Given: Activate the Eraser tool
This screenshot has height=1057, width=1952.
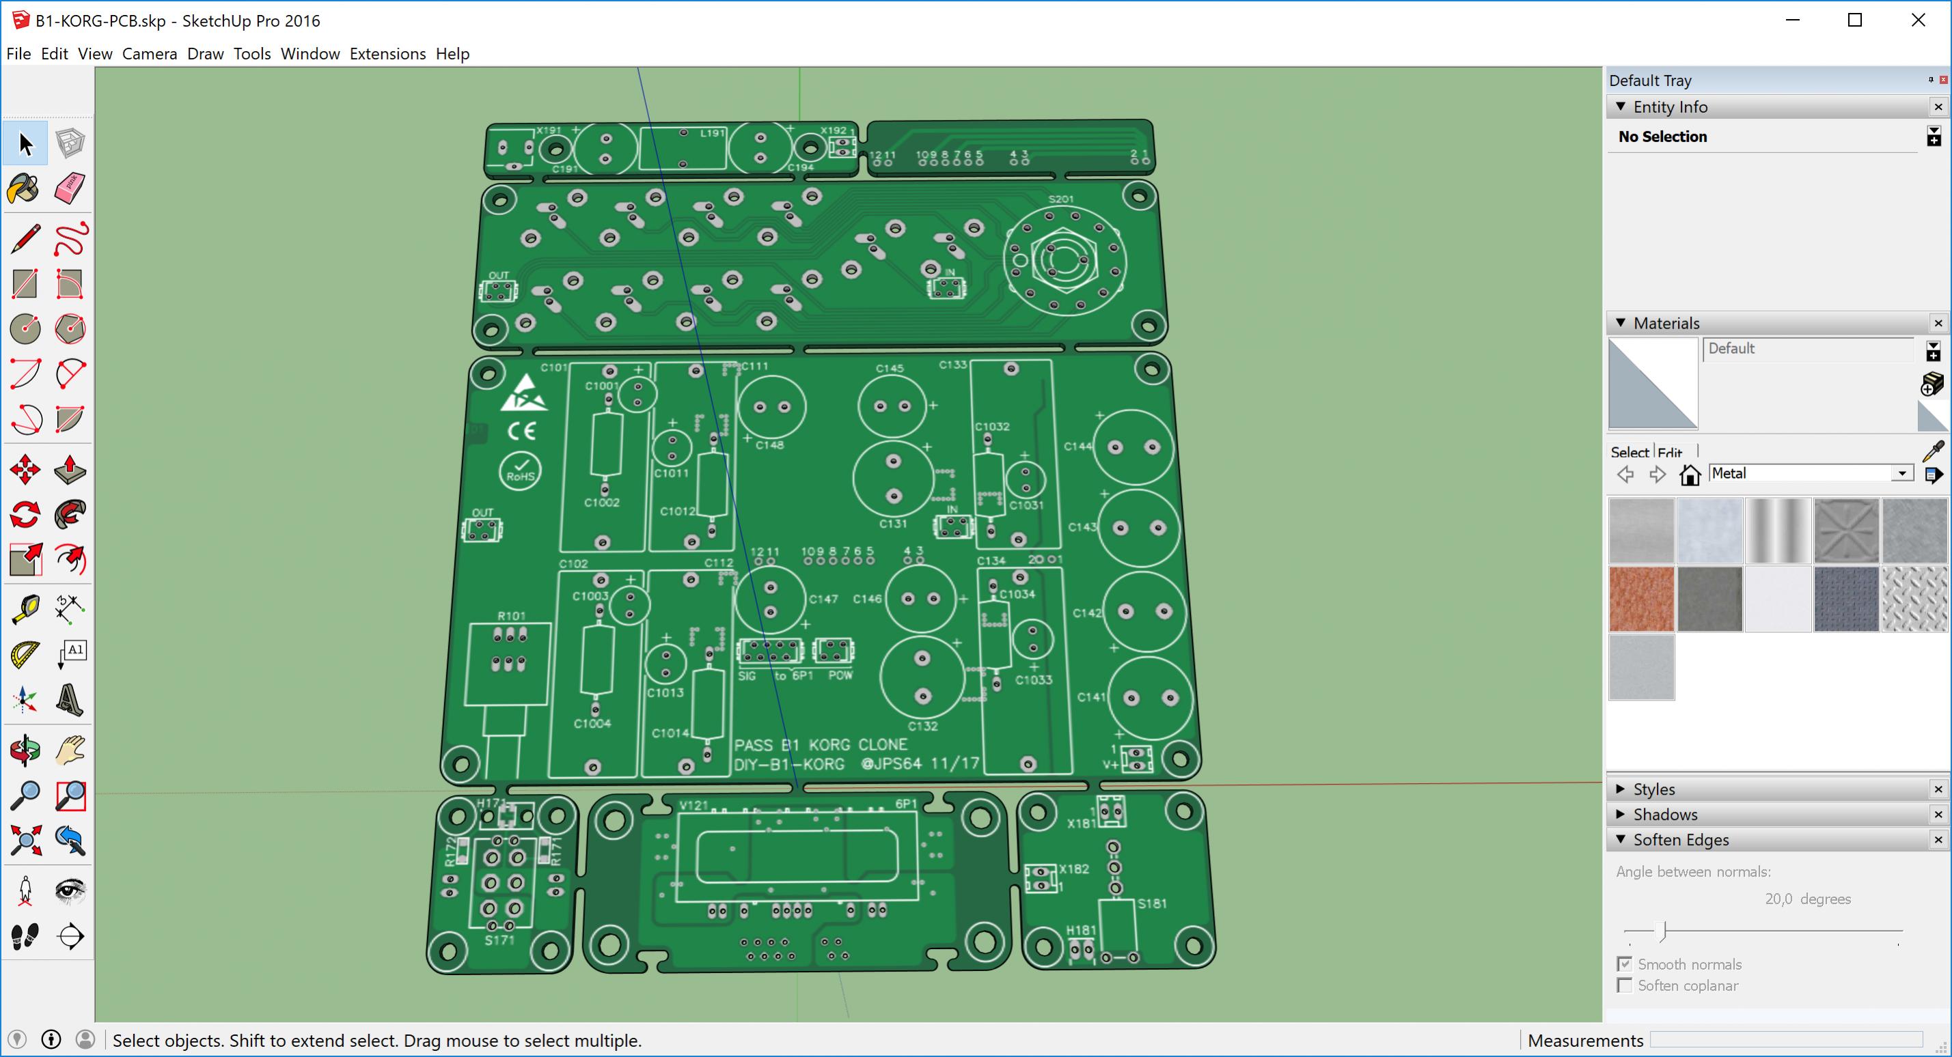Looking at the screenshot, I should tap(70, 188).
